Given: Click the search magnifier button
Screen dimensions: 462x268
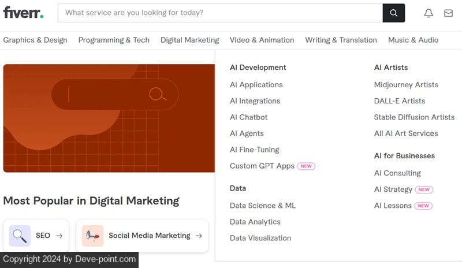Looking at the screenshot, I should pyautogui.click(x=393, y=13).
